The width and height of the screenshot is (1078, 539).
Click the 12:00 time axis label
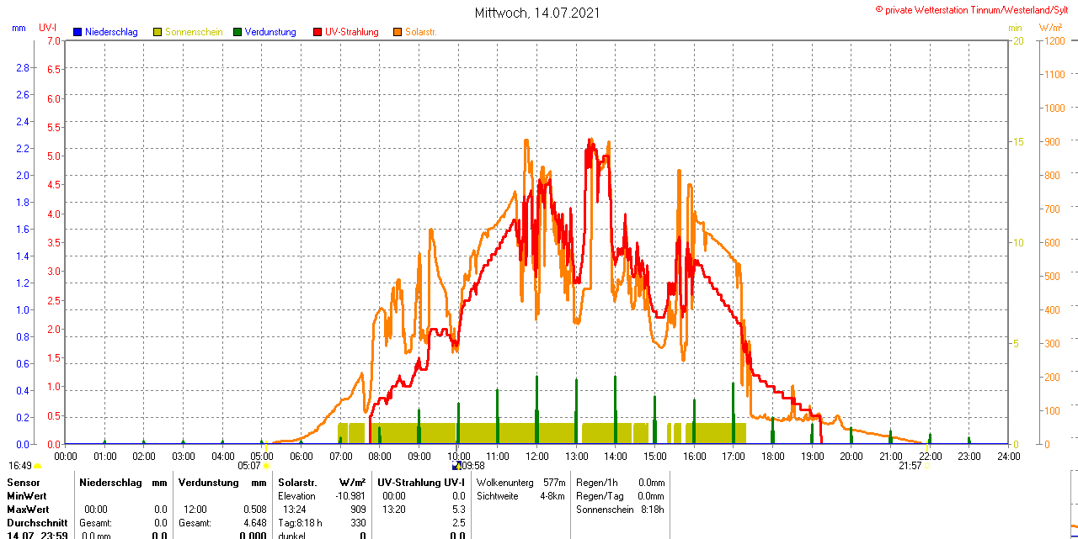pos(537,456)
